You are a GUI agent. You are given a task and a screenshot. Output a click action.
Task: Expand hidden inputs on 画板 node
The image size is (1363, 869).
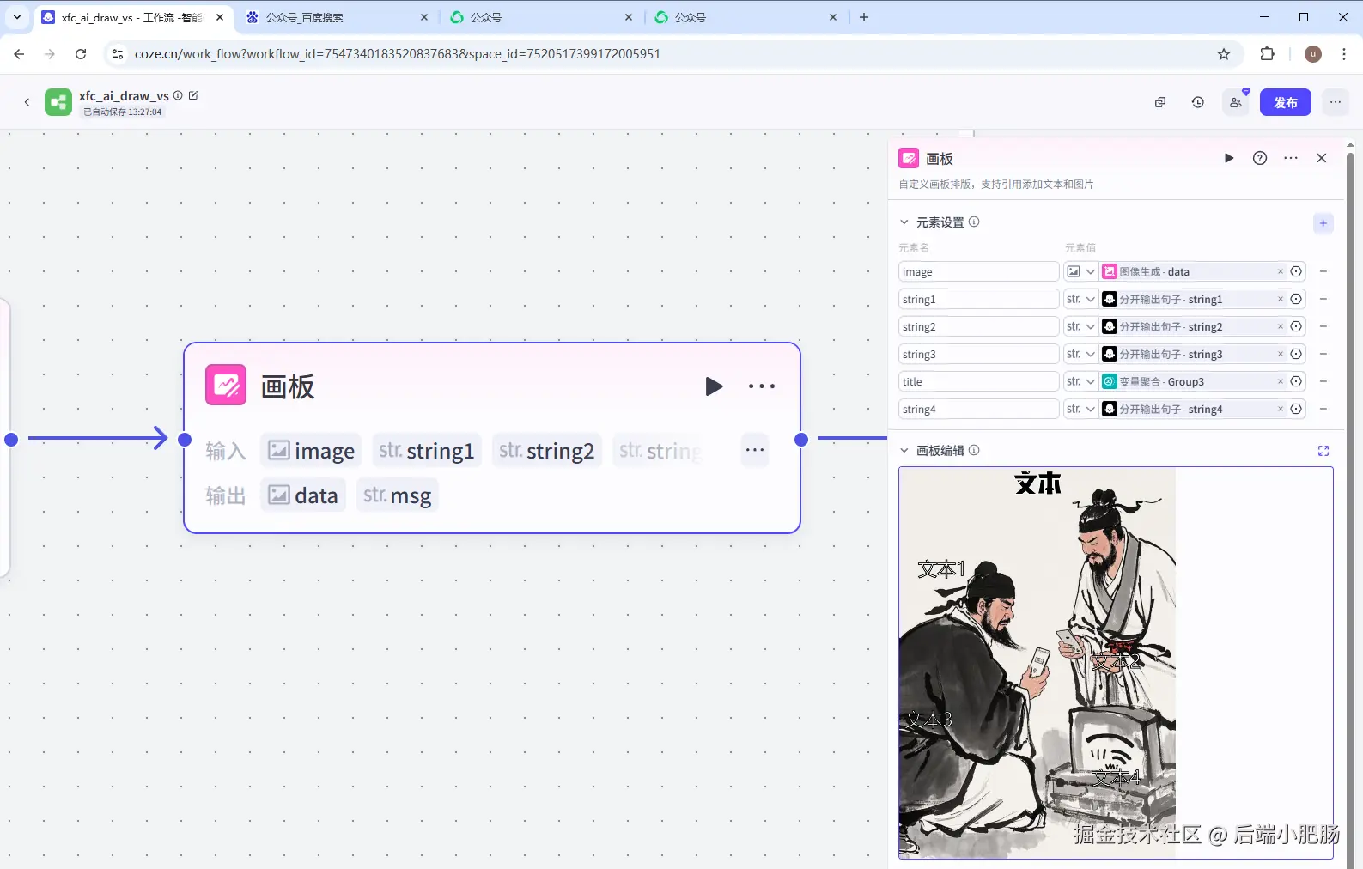click(755, 450)
